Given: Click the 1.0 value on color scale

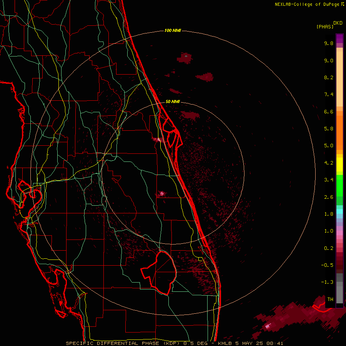Looking at the screenshot, I should (329, 231).
